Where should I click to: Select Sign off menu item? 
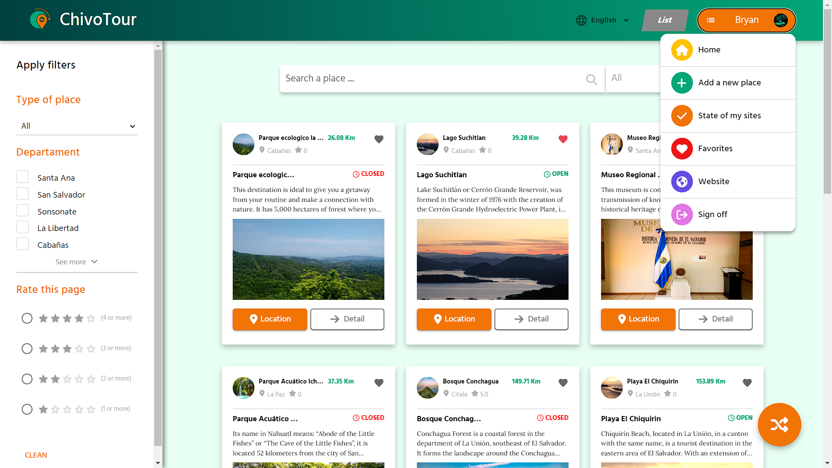pos(728,214)
